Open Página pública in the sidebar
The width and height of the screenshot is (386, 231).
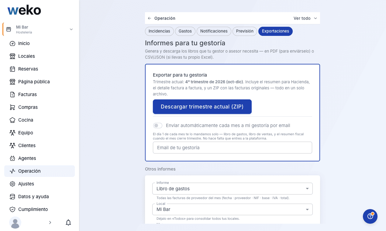pyautogui.click(x=40, y=82)
